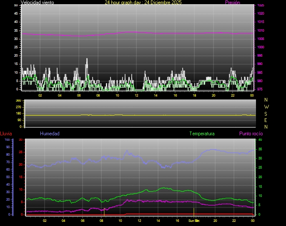The width and height of the screenshot is (286, 226).
Task: Click the "S" compass direction letter
Action: coord(266,114)
